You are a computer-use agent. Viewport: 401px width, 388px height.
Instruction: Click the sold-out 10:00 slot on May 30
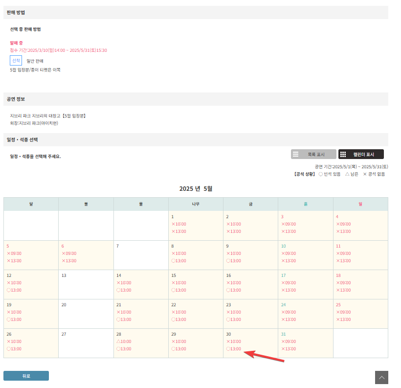tap(234, 341)
